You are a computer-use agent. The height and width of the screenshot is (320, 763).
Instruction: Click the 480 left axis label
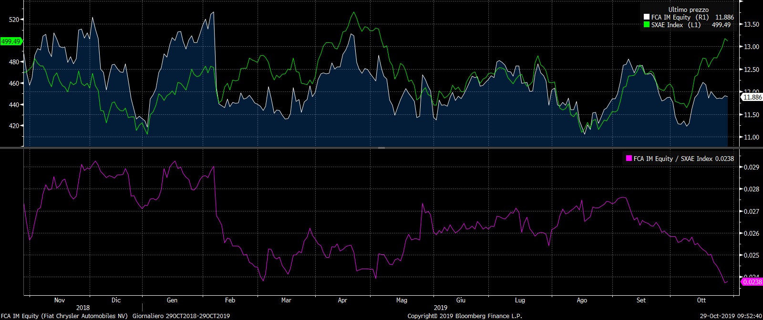[14, 62]
